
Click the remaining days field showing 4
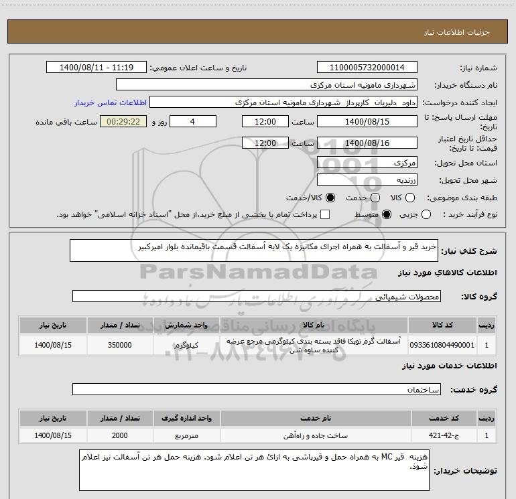pos(193,121)
